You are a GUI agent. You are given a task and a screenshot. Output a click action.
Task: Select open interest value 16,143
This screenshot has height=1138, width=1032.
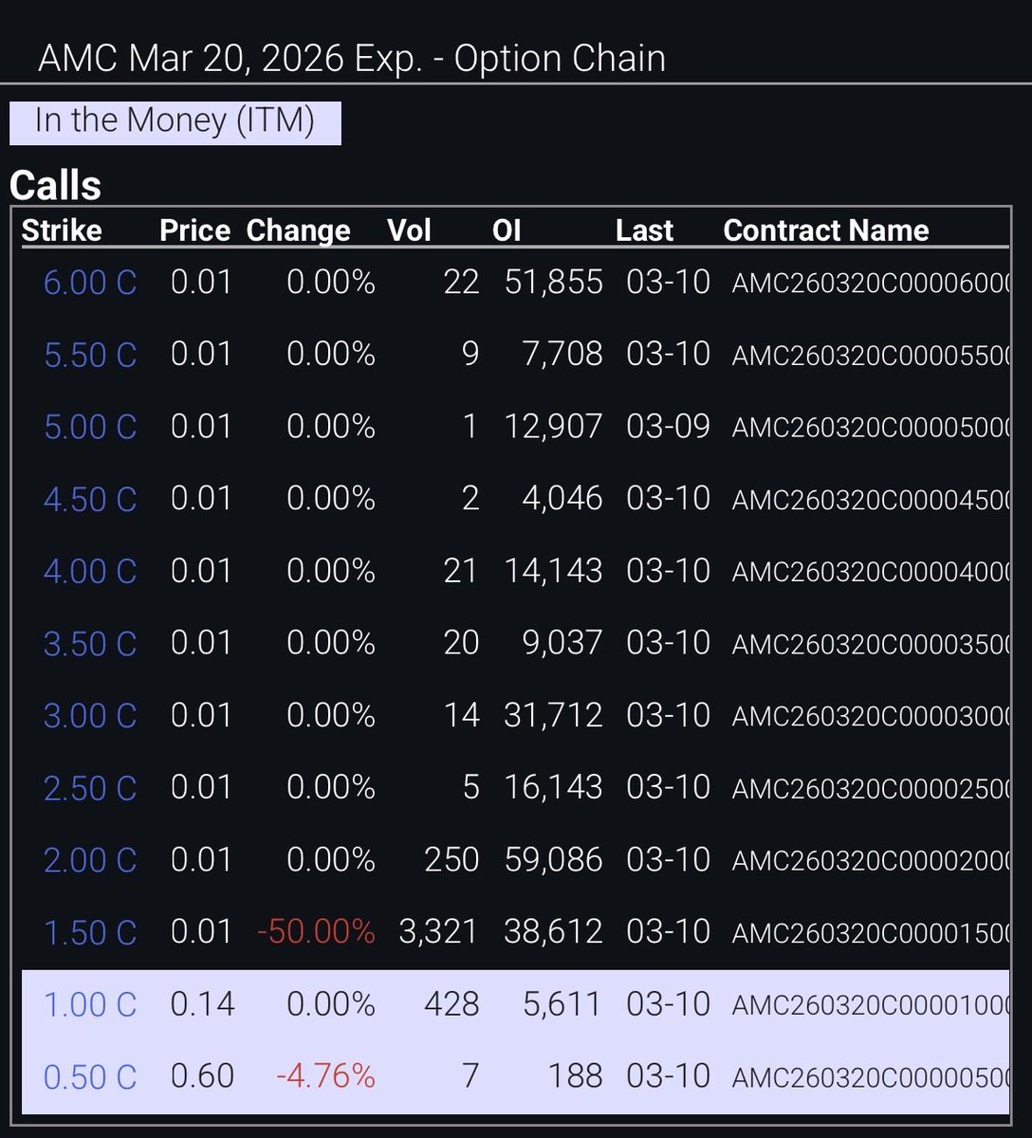coord(553,788)
